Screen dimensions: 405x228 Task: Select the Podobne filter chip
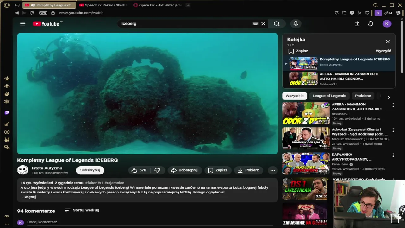pyautogui.click(x=363, y=96)
